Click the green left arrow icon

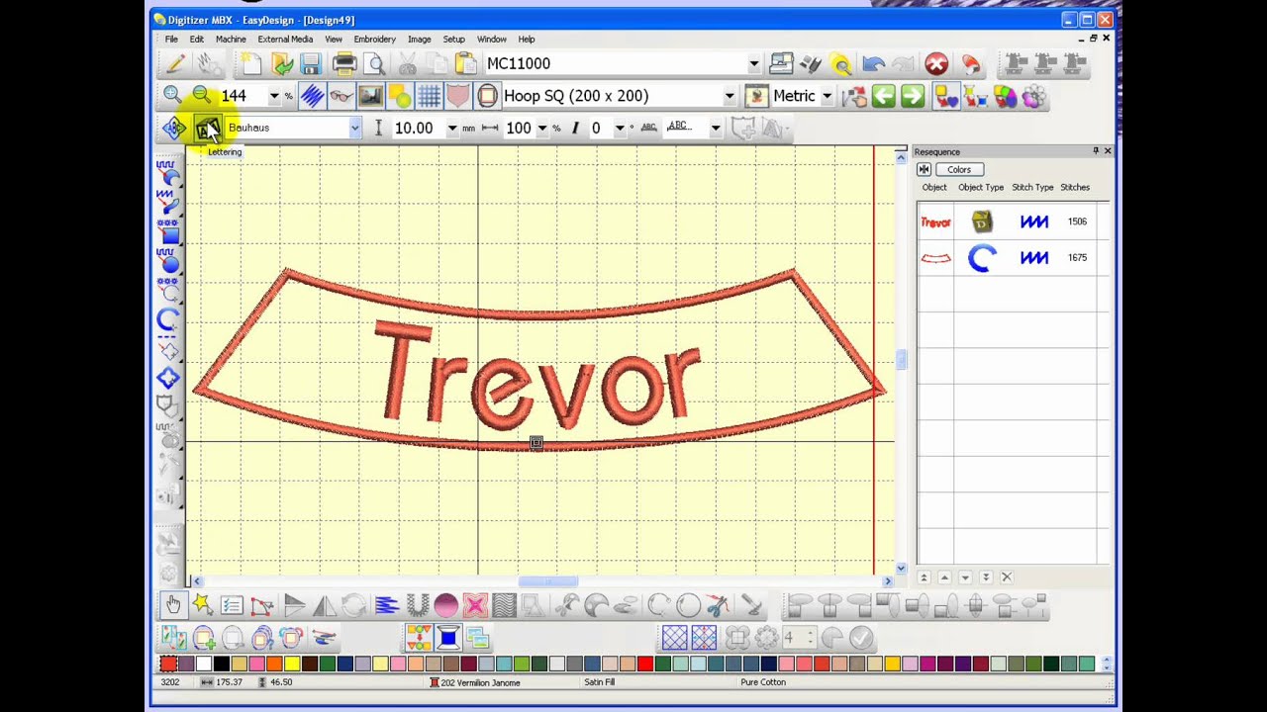[883, 96]
